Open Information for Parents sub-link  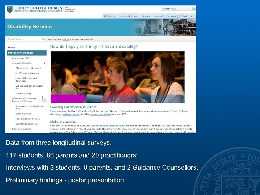click(x=27, y=119)
